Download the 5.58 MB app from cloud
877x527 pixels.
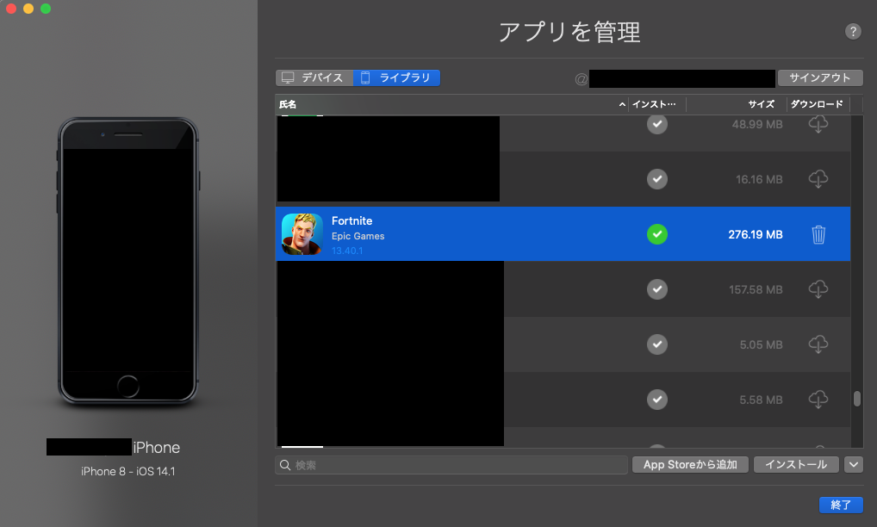(x=818, y=399)
